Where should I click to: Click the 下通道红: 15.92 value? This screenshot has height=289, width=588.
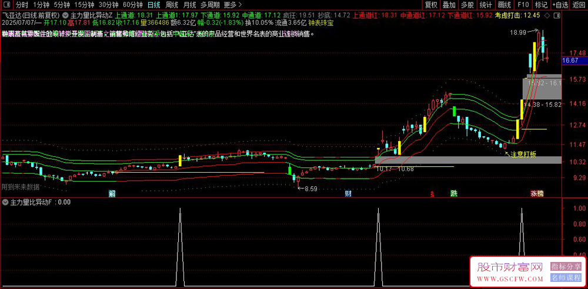pyautogui.click(x=470, y=16)
